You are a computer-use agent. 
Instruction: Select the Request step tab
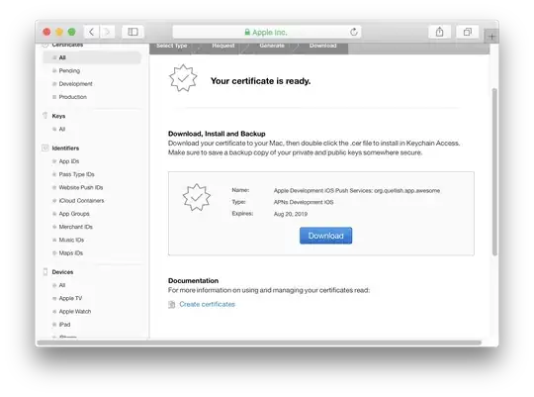click(223, 46)
